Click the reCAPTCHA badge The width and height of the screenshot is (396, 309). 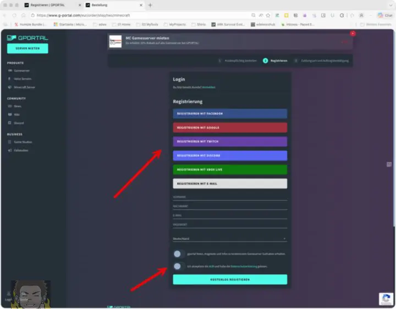386,299
